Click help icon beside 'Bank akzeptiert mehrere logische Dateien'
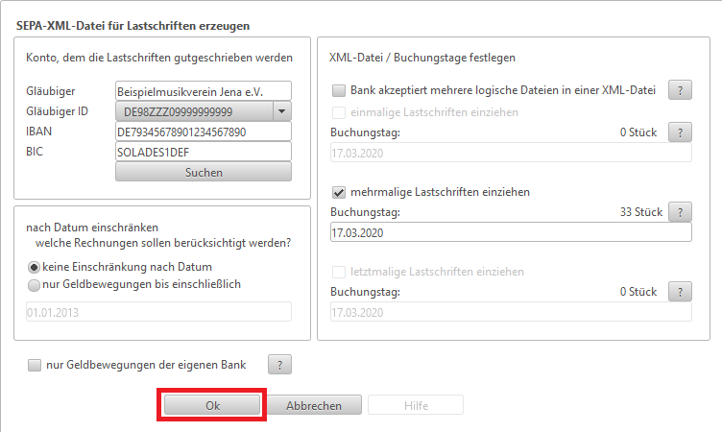The image size is (722, 432). [x=680, y=91]
